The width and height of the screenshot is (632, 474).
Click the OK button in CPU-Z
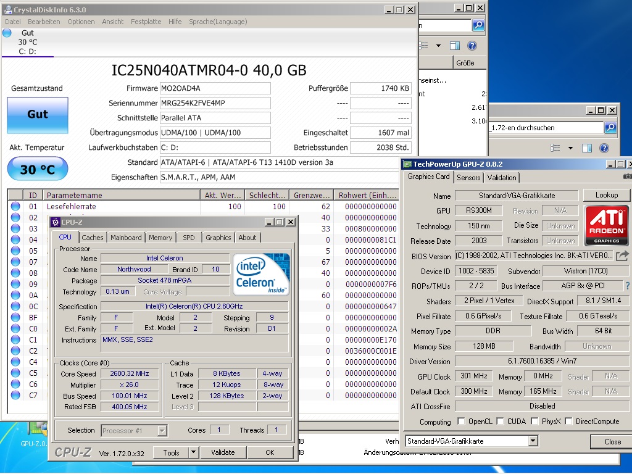270,452
